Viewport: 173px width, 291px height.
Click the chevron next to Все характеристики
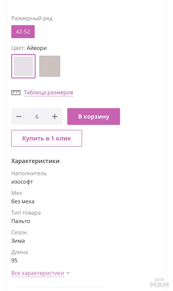68,273
